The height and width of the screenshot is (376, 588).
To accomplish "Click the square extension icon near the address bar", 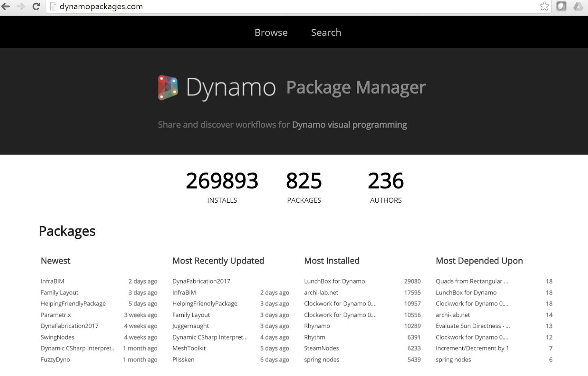I will (561, 6).
